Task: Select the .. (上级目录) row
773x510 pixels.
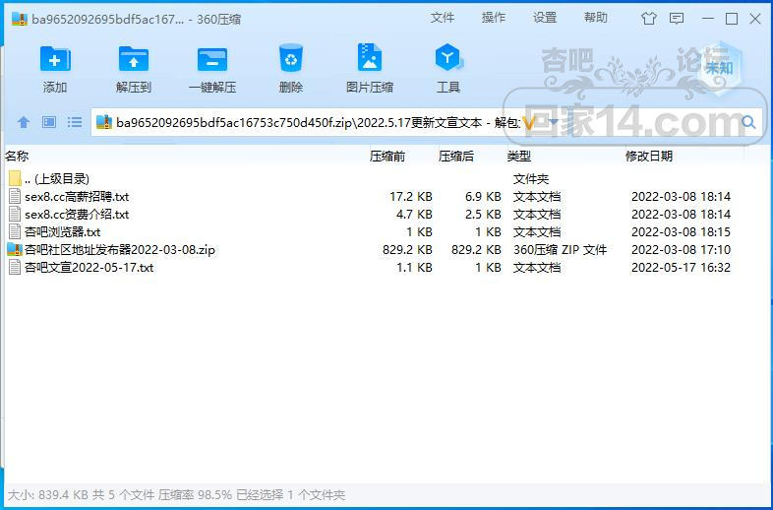Action: [x=386, y=179]
